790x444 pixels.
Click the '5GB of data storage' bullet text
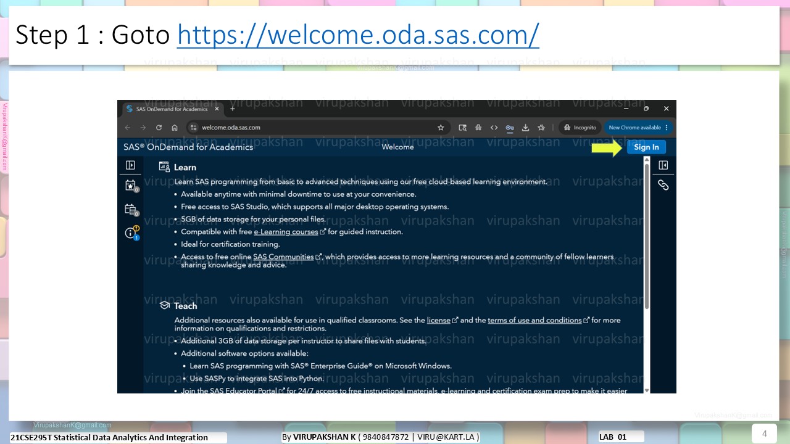[253, 219]
